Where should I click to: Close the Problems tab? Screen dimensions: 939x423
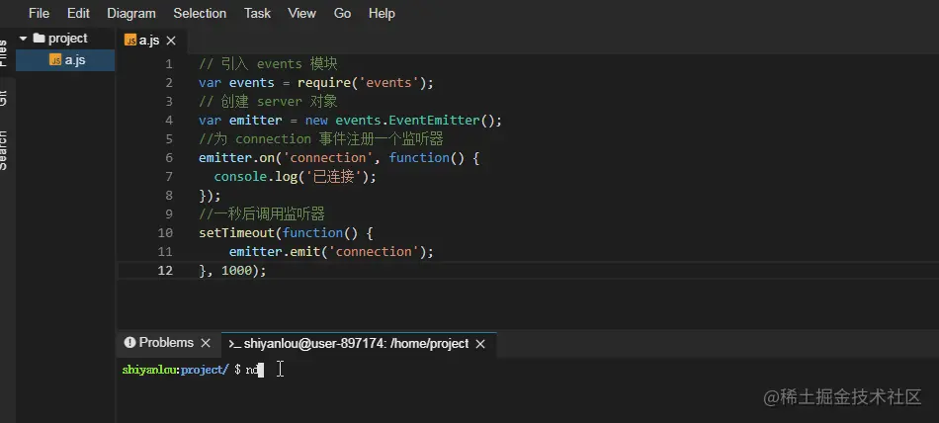point(206,343)
